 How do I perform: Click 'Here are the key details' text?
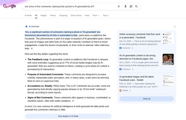(x=46, y=54)
